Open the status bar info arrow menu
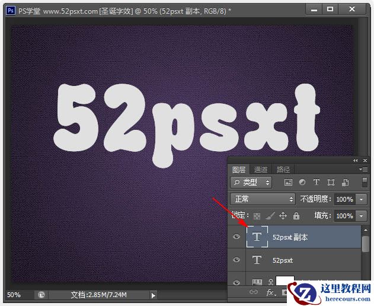Screen dimensions: 374x306 pyautogui.click(x=153, y=295)
